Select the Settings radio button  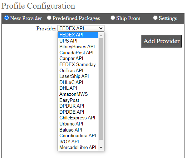click(155, 18)
